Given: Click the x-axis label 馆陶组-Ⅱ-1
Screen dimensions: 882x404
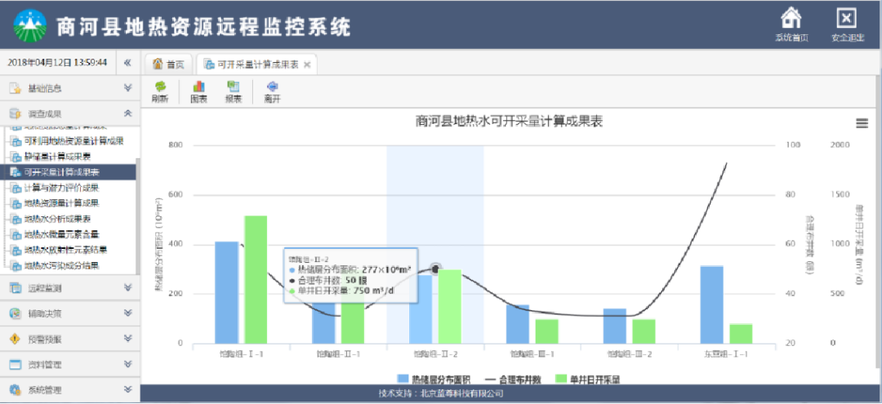Looking at the screenshot, I should [337, 354].
